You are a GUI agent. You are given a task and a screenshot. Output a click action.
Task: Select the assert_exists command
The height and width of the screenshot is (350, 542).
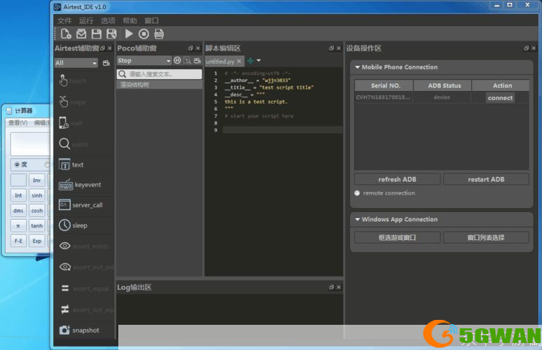click(x=84, y=246)
